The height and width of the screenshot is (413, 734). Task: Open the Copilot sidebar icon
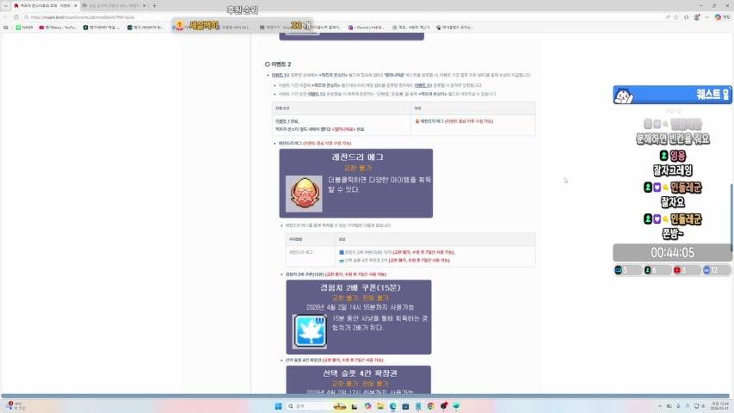(719, 17)
